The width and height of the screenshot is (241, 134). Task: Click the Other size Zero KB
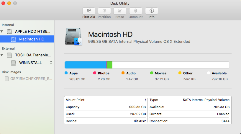[x=189, y=79]
